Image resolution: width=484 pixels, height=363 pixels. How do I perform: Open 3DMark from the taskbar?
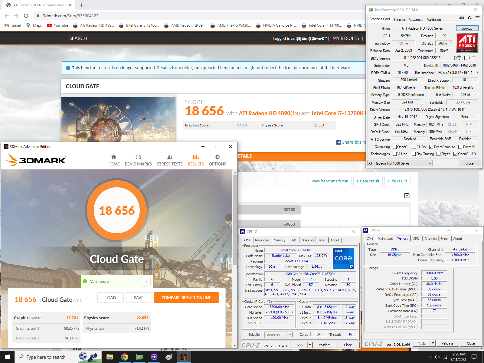[x=184, y=357]
